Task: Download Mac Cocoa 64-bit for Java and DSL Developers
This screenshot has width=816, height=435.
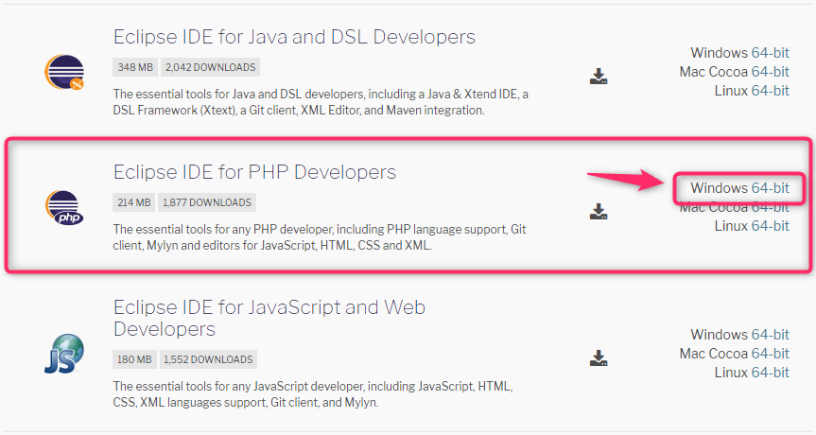Action: (771, 72)
